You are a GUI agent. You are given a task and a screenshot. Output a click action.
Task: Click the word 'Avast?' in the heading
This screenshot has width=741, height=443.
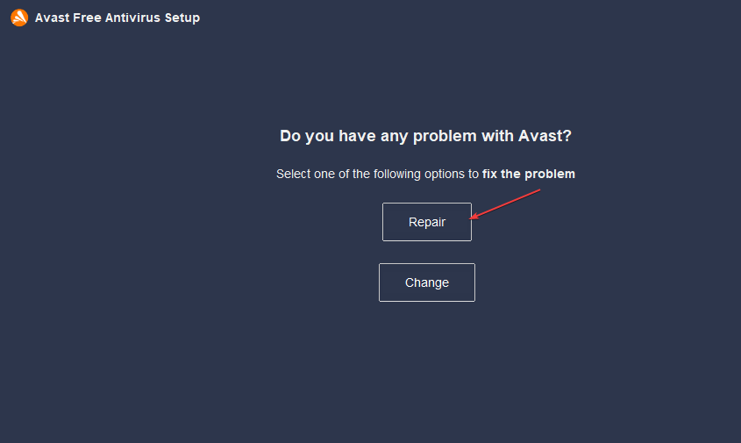tap(545, 136)
